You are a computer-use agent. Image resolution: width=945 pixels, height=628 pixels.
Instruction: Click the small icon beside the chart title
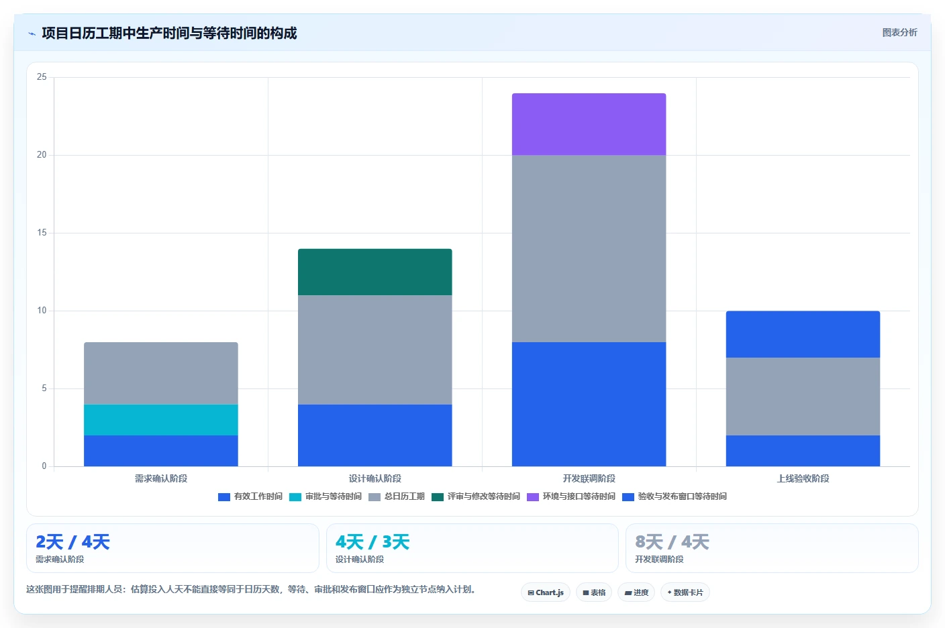click(x=32, y=34)
